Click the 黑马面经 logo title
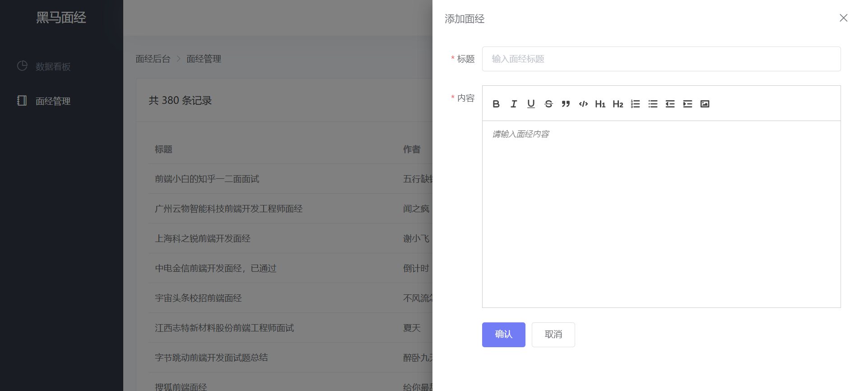The image size is (855, 391). point(61,18)
